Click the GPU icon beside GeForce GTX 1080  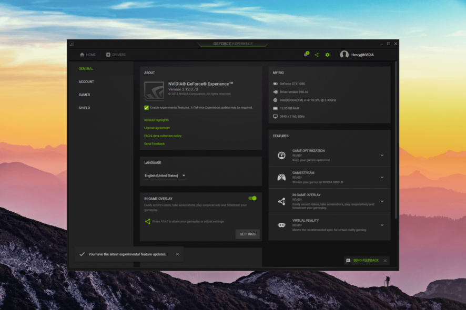[x=275, y=84]
